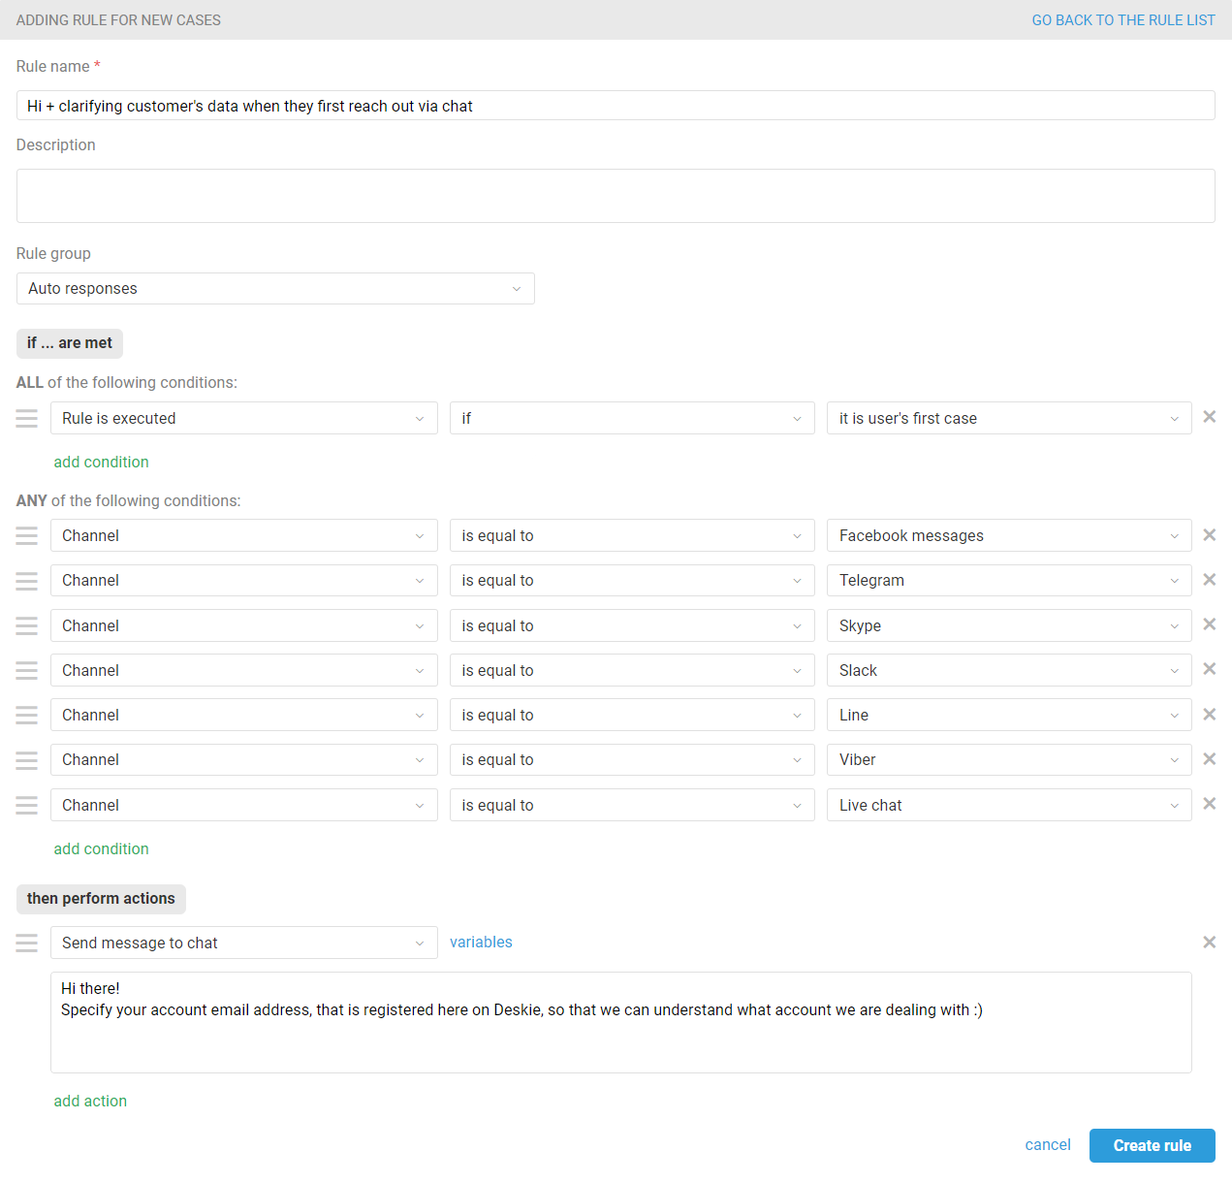This screenshot has height=1183, width=1232.
Task: Remove the Viber channel condition
Action: coord(1209,759)
